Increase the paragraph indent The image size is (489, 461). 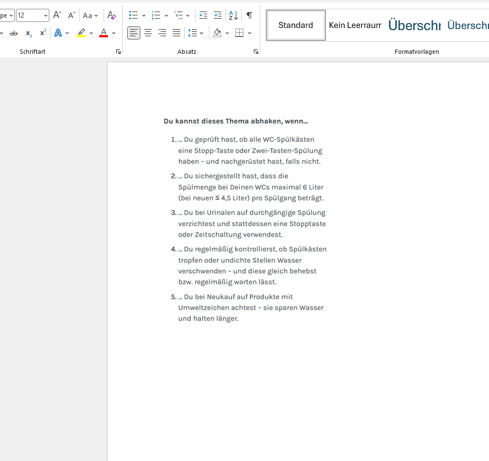(218, 15)
